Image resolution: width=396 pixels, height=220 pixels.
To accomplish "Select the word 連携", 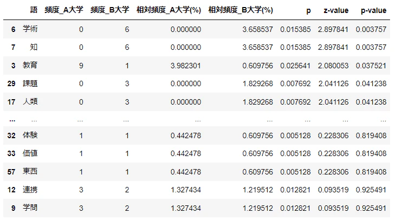I will [30, 190].
